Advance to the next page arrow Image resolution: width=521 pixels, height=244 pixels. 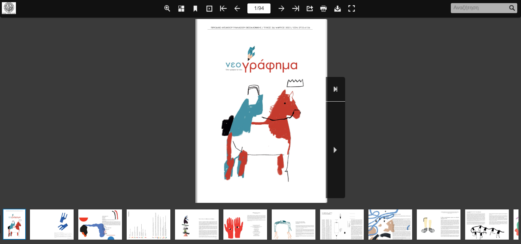point(281,8)
